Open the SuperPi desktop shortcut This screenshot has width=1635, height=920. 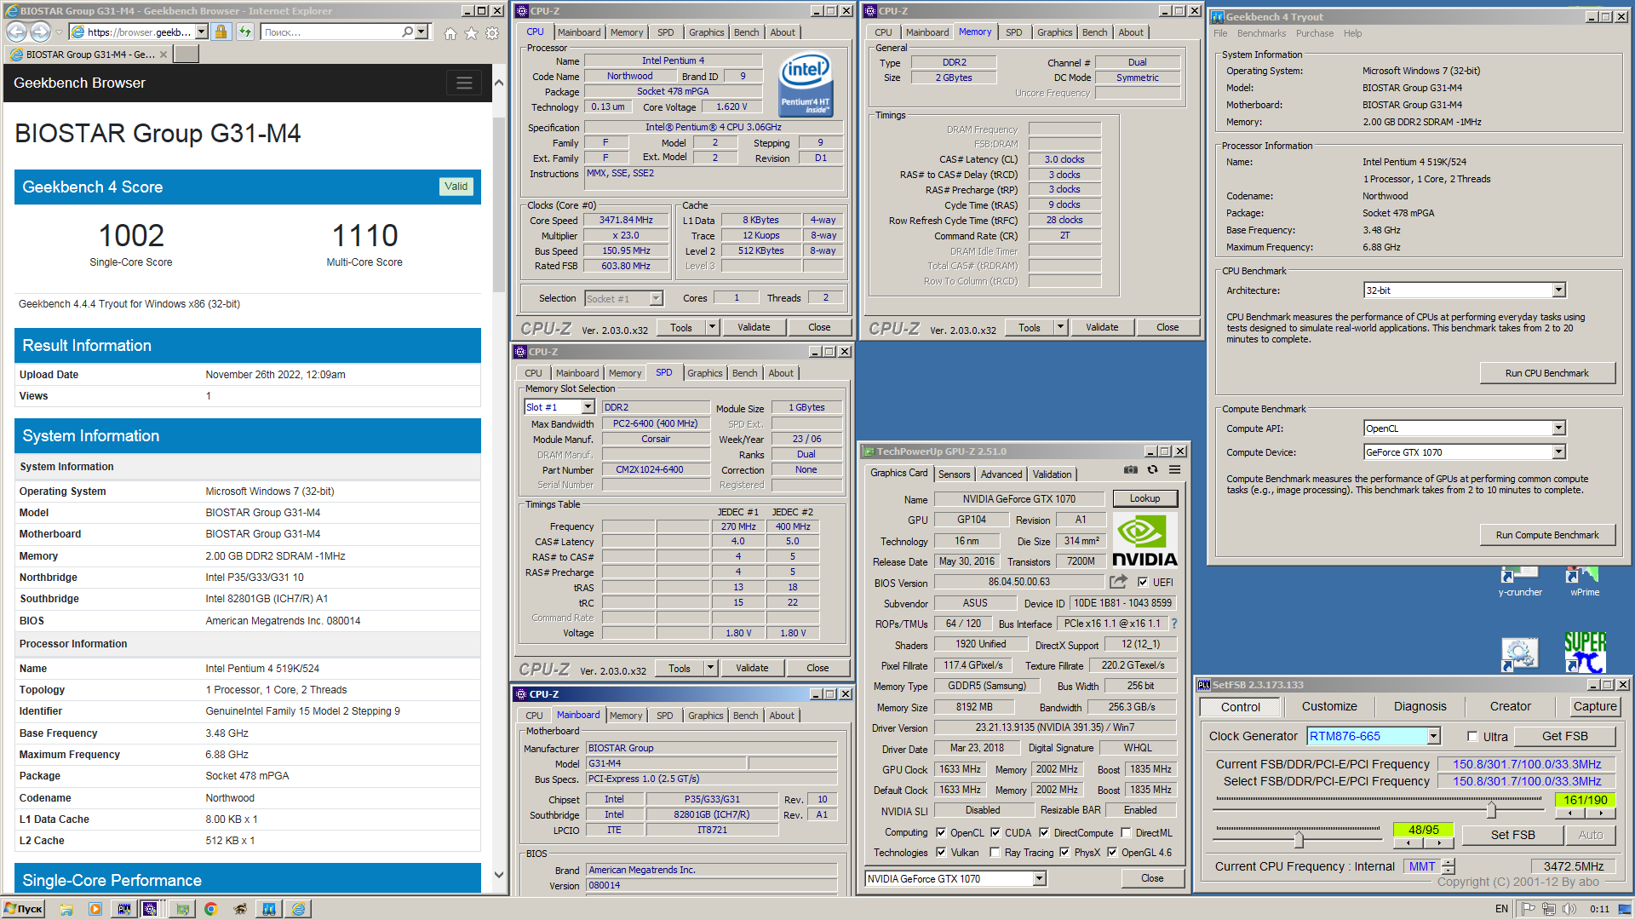point(1585,653)
